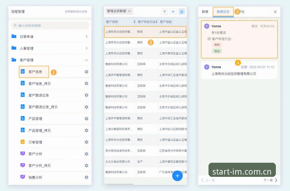This screenshot has height=191, width=290.
Task: Go to 下一条 record
Action: [270, 180]
